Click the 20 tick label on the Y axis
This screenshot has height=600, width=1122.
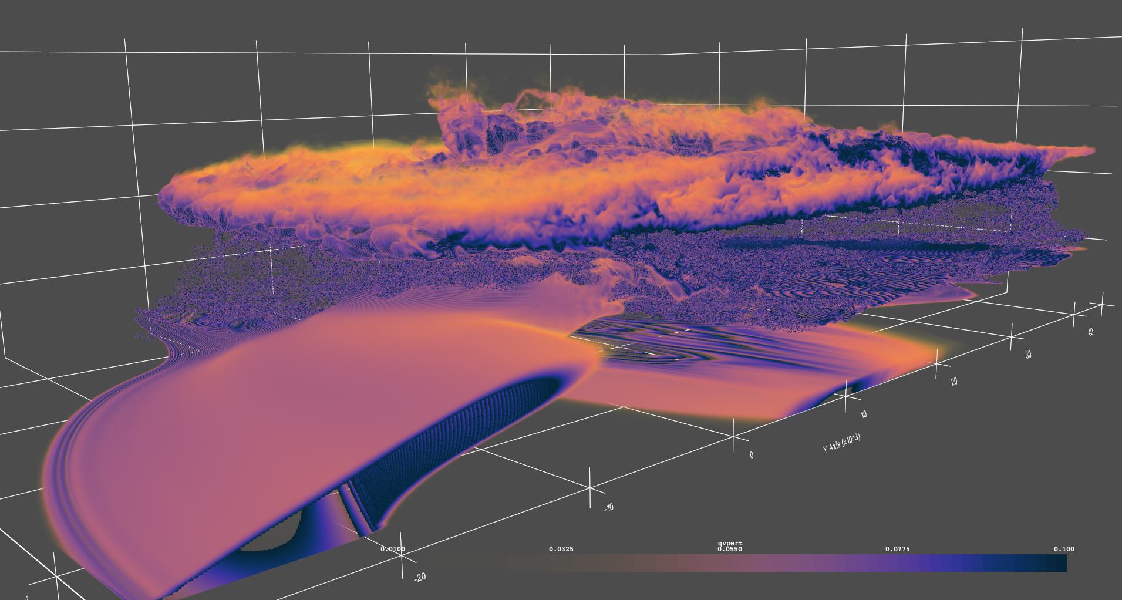[954, 380]
